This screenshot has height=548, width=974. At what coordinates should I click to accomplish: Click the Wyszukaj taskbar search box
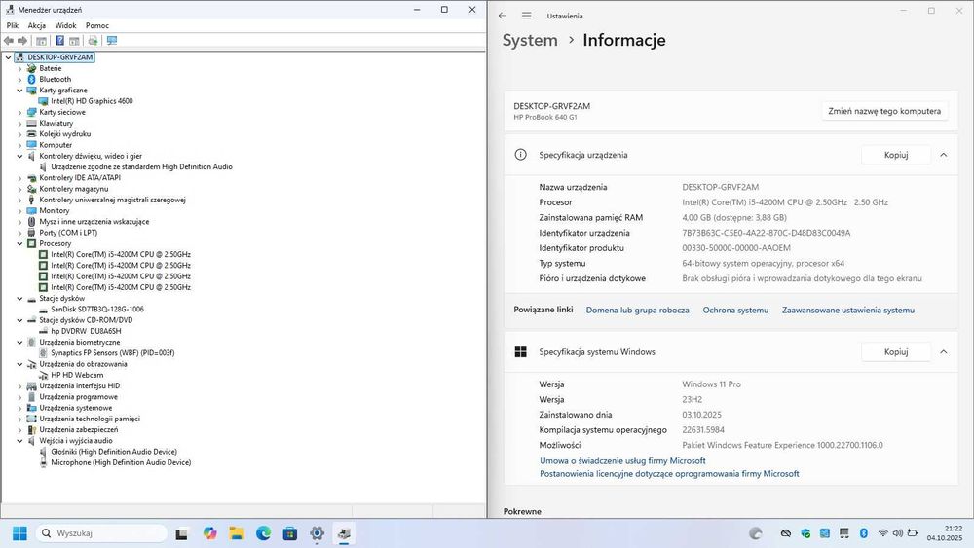pos(101,533)
